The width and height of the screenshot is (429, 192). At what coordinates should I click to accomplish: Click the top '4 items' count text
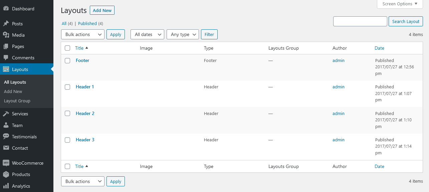(x=416, y=34)
